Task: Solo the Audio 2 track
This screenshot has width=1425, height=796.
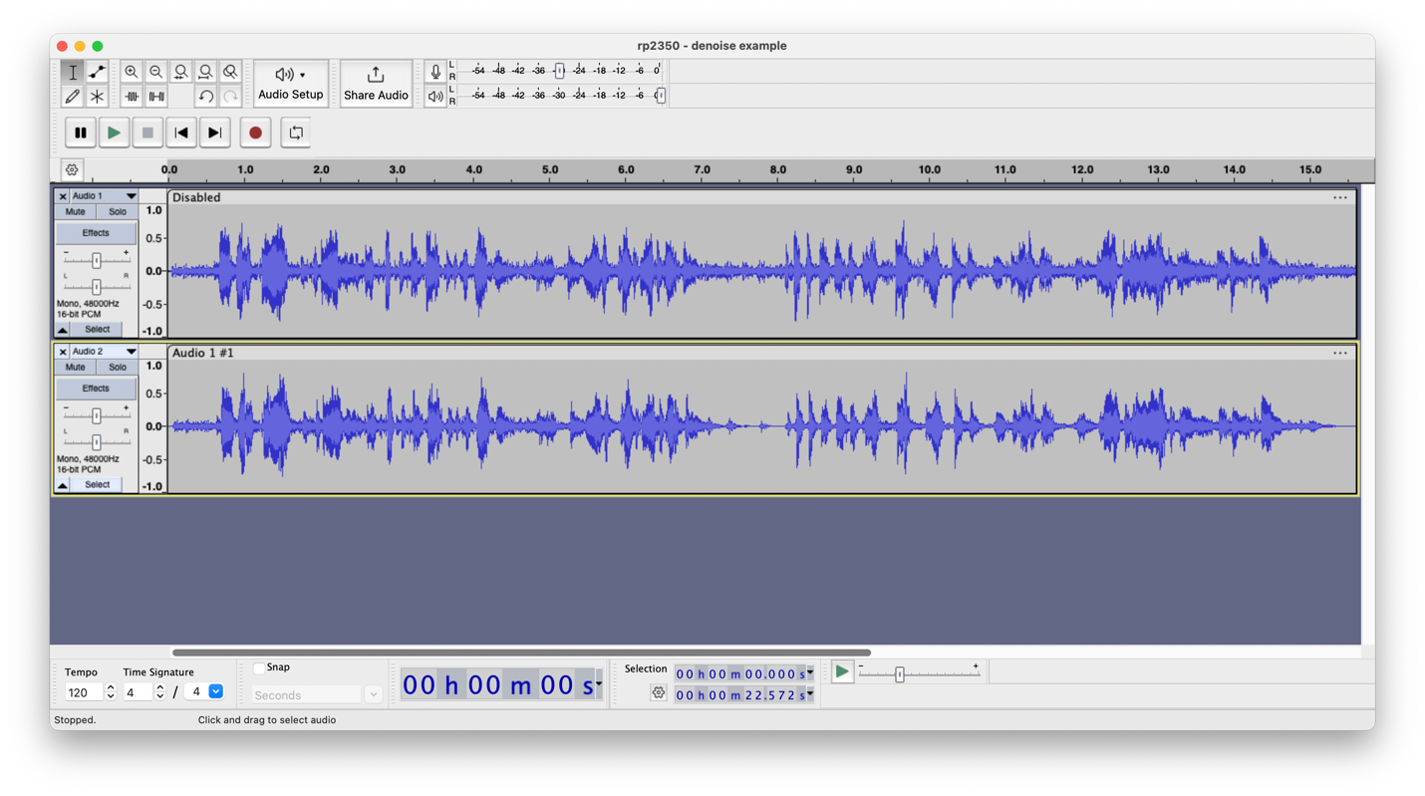Action: point(118,367)
